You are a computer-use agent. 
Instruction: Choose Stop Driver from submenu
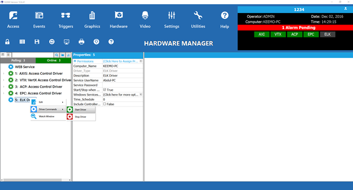[81, 116]
